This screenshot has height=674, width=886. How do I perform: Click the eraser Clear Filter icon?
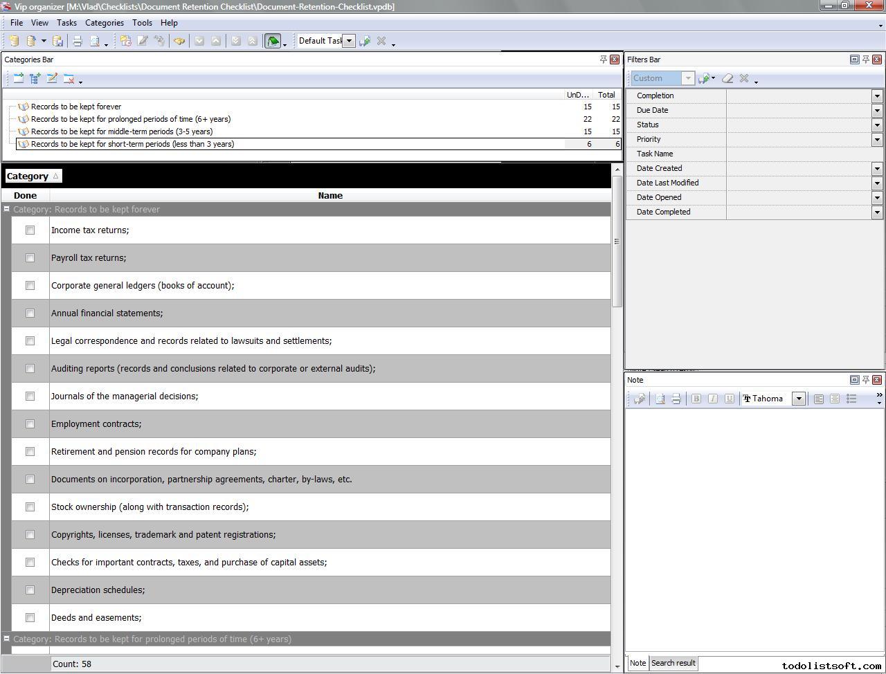[x=727, y=79]
